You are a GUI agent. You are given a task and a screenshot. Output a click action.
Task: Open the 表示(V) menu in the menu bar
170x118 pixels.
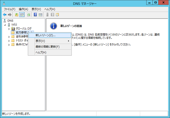click(36, 9)
